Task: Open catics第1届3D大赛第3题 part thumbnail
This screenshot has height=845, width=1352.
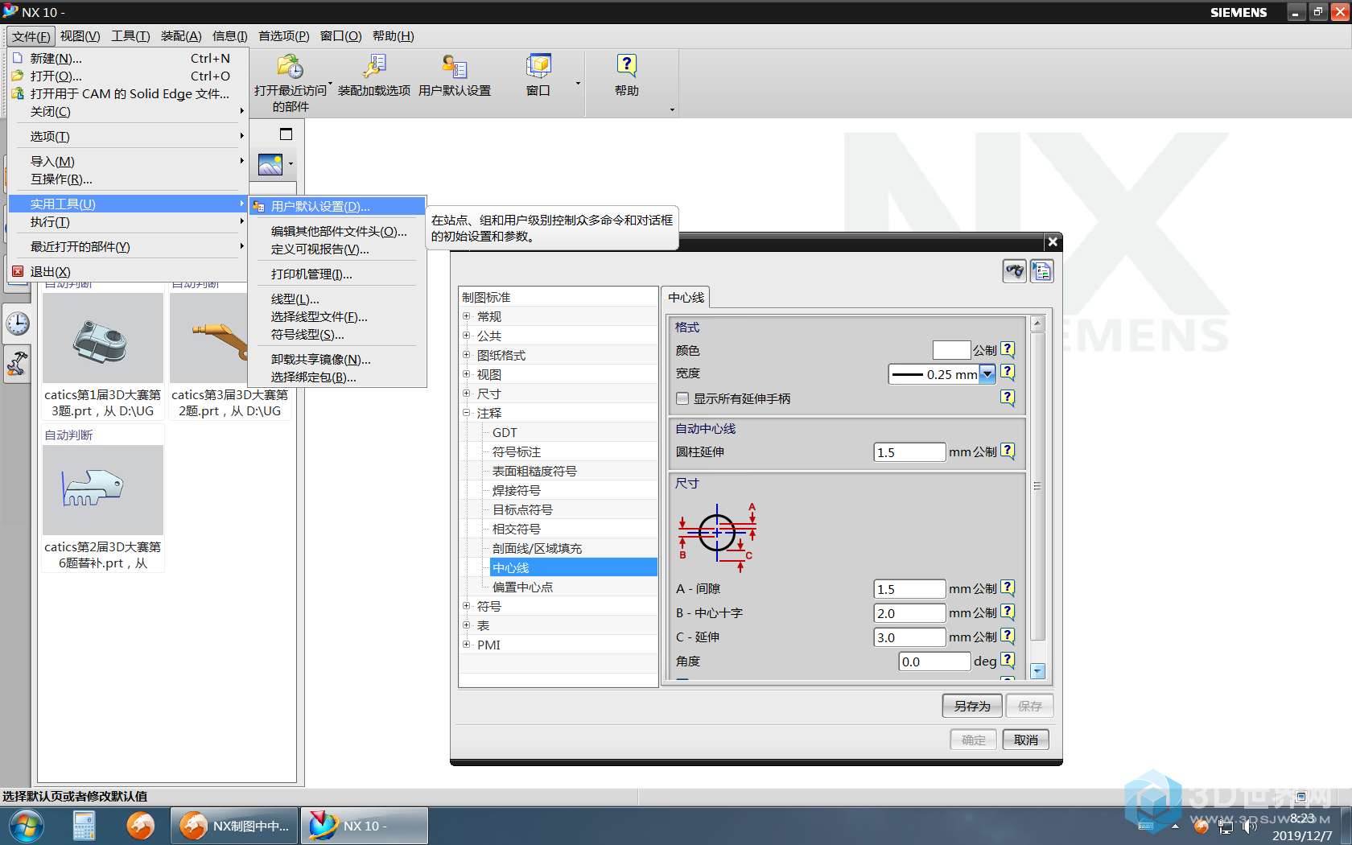Action: click(103, 338)
